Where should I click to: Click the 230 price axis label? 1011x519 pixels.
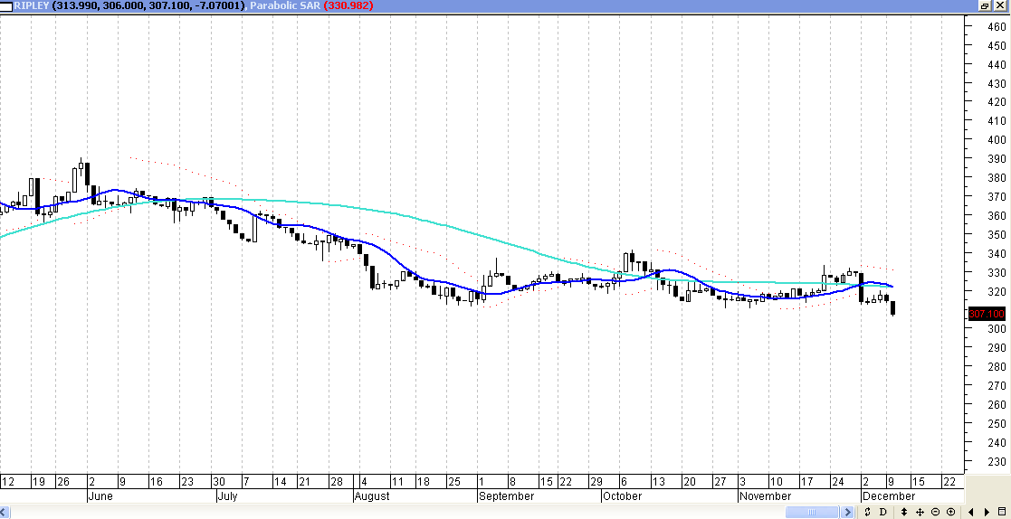coord(997,461)
